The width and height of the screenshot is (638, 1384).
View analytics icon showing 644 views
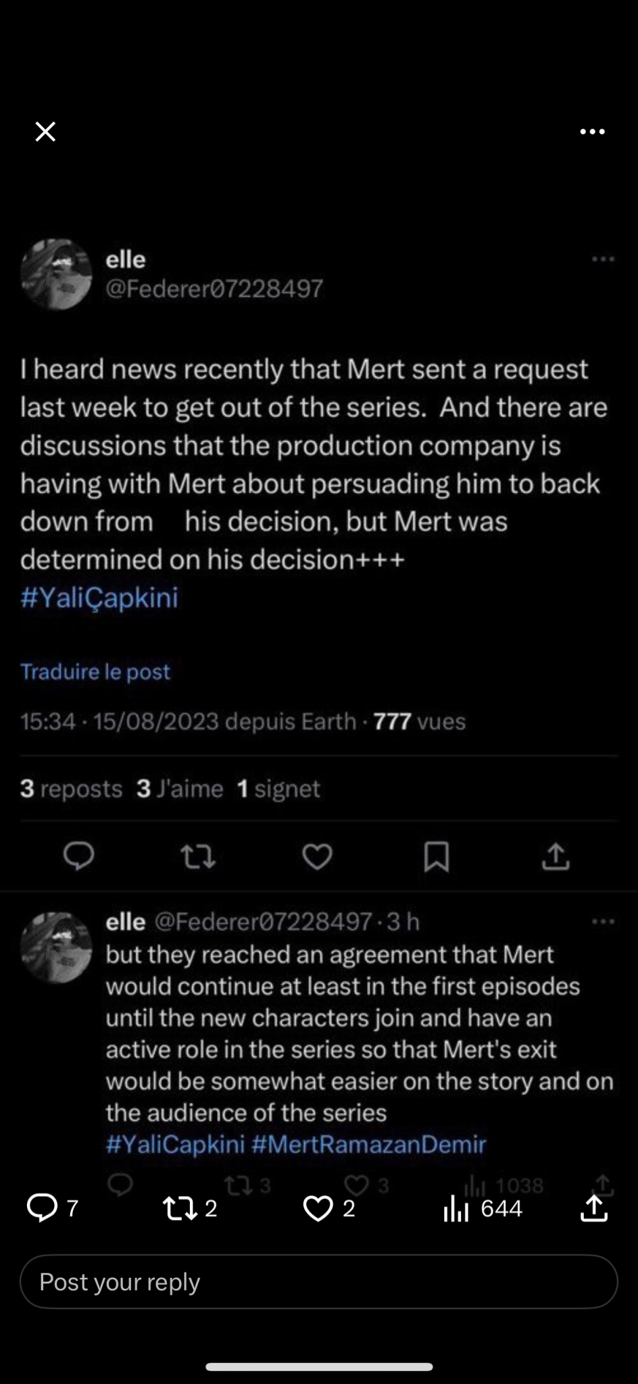[457, 1208]
